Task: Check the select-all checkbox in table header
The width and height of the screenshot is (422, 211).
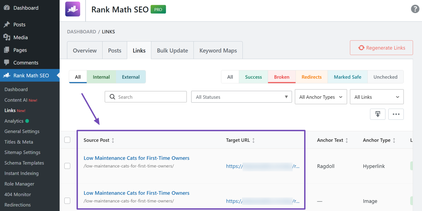Action: (x=68, y=140)
